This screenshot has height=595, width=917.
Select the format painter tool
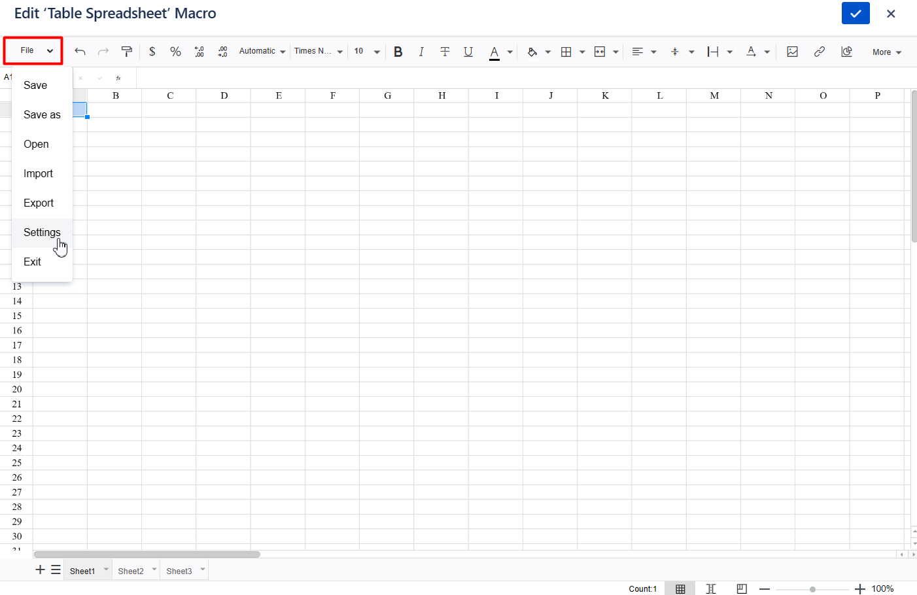coord(127,52)
